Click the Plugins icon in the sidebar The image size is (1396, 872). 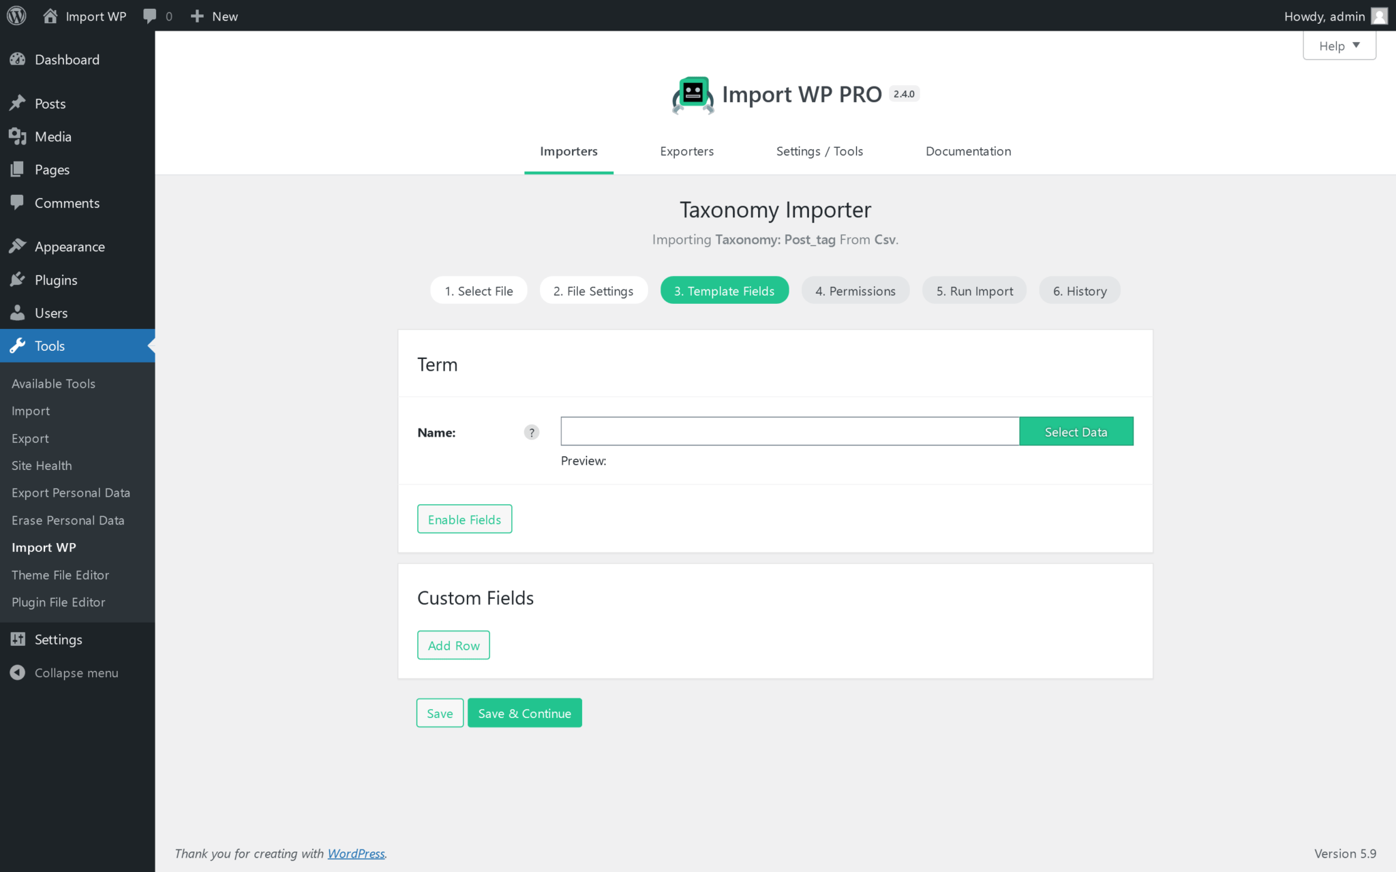pos(18,279)
